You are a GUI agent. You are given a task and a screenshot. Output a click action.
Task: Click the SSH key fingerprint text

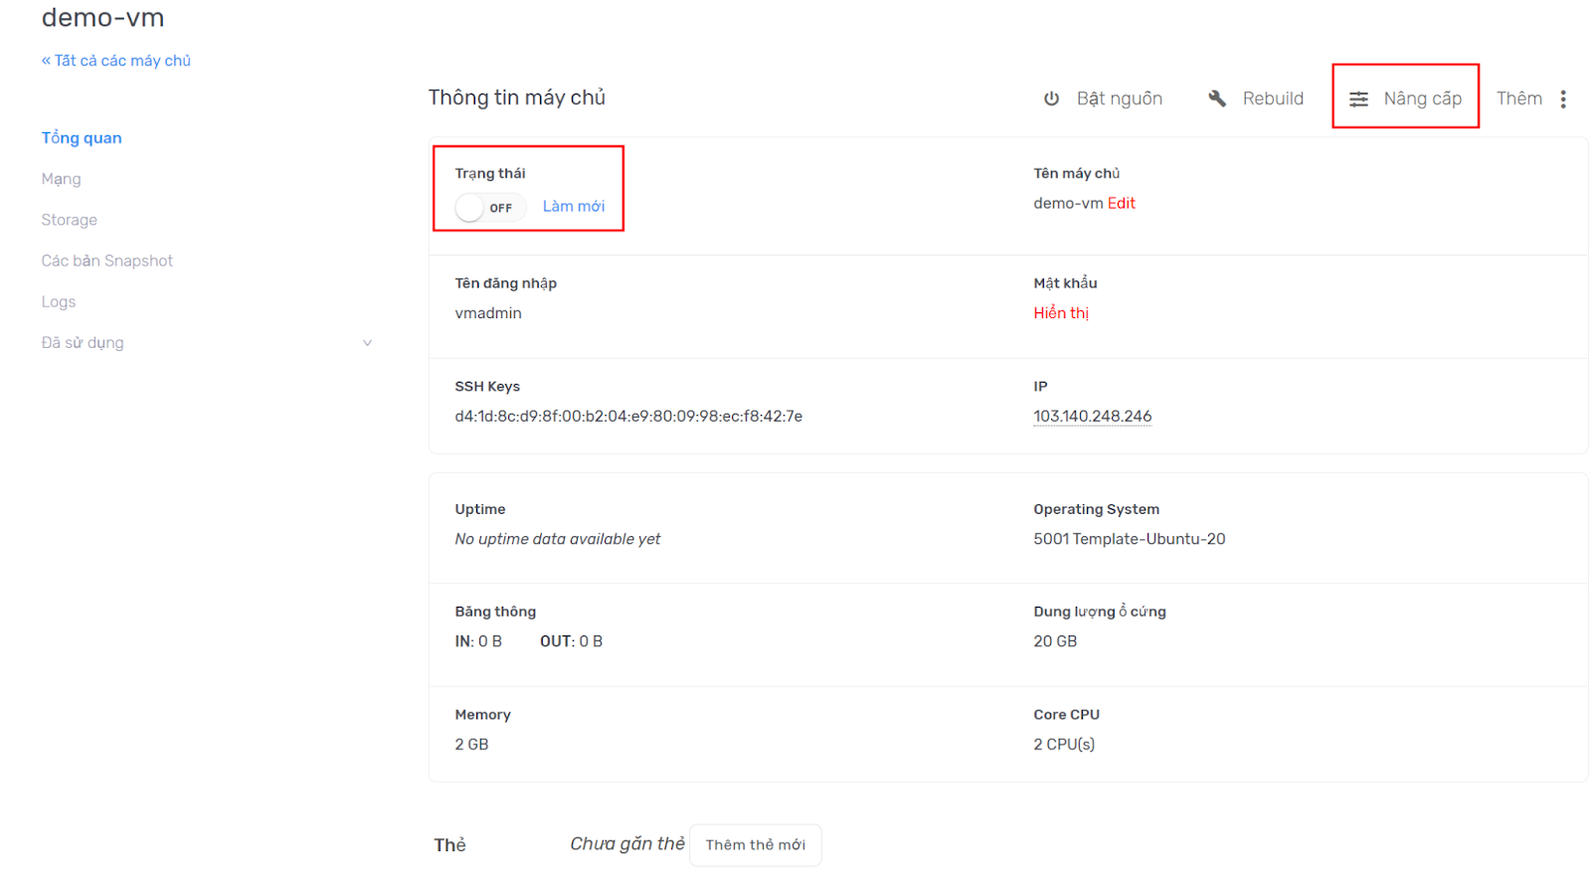point(628,417)
